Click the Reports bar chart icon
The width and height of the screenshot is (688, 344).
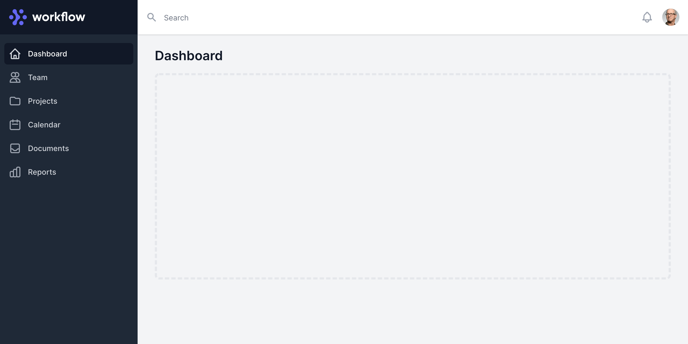click(x=15, y=172)
